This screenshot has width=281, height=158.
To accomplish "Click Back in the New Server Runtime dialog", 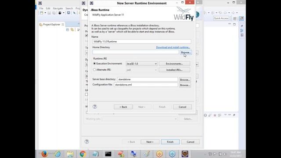I will [123, 107].
